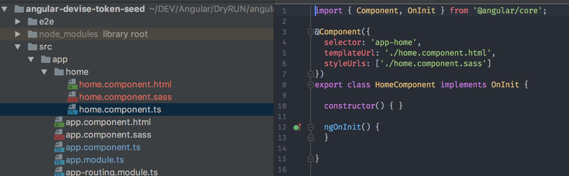
Task: Click the TS icon of home.component.ts
Action: click(72, 110)
